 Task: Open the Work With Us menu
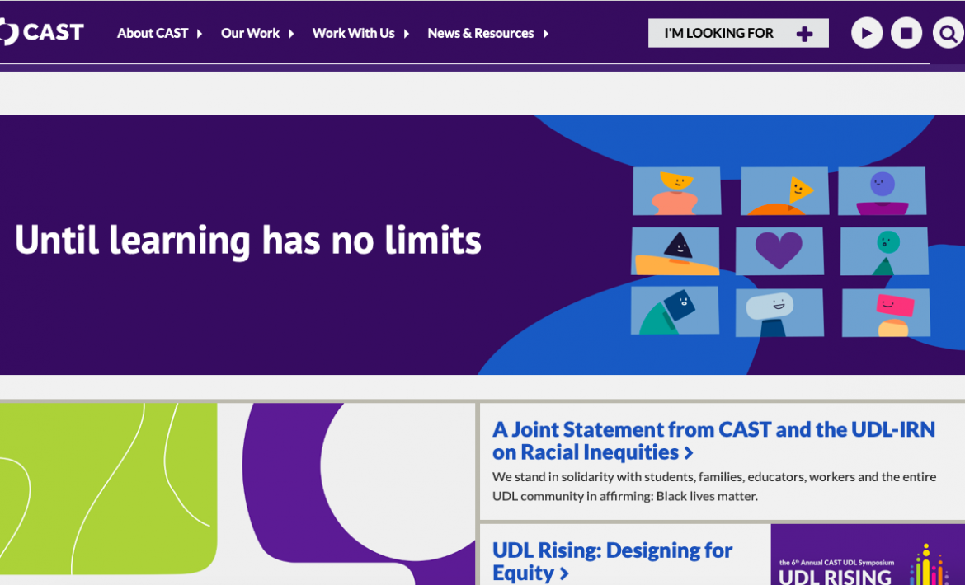353,33
